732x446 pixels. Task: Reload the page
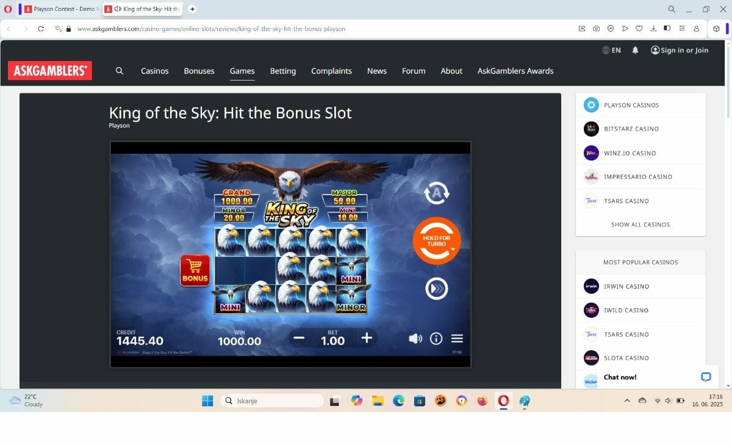(x=41, y=29)
